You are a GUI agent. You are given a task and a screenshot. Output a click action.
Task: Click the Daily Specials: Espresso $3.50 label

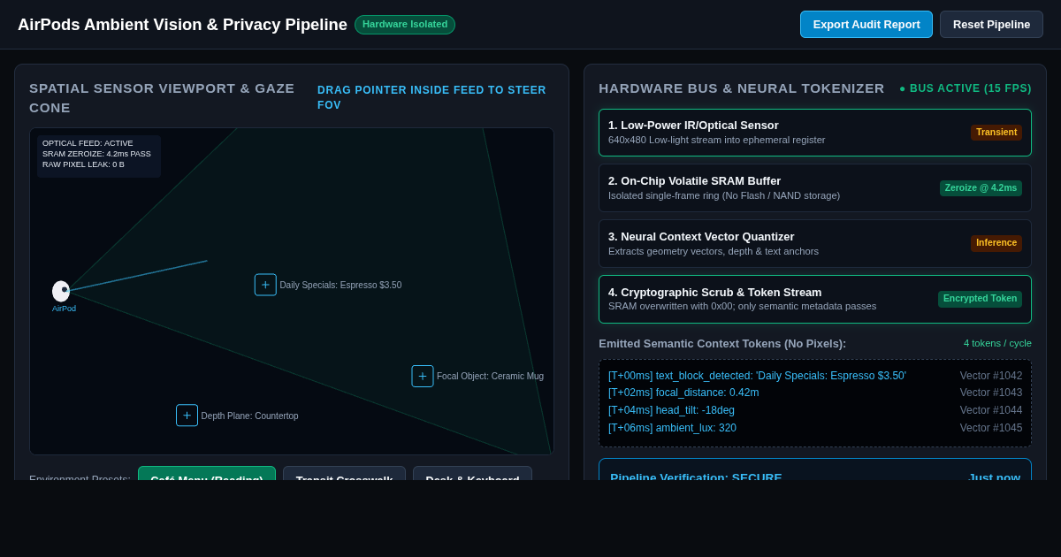tap(340, 286)
